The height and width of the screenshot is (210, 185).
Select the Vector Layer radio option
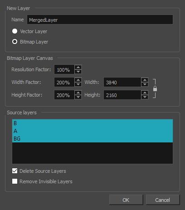(x=15, y=31)
